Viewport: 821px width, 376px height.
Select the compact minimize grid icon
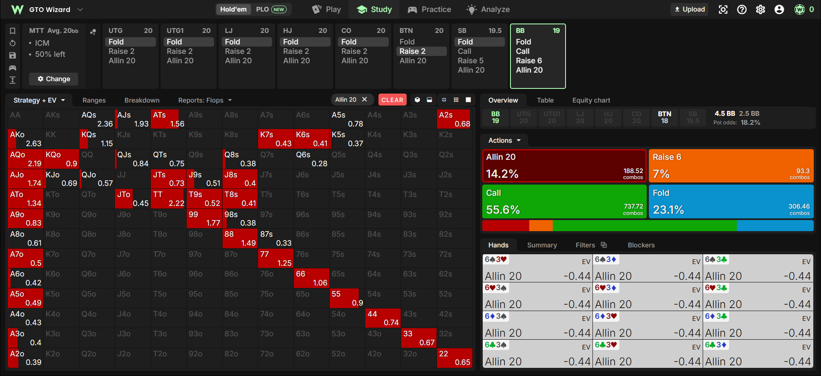coord(444,100)
